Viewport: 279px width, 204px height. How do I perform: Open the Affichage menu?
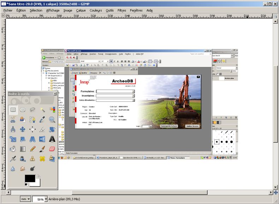[53, 10]
